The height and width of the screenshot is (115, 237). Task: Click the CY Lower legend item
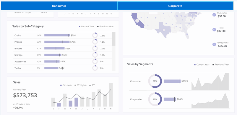coord(66,85)
